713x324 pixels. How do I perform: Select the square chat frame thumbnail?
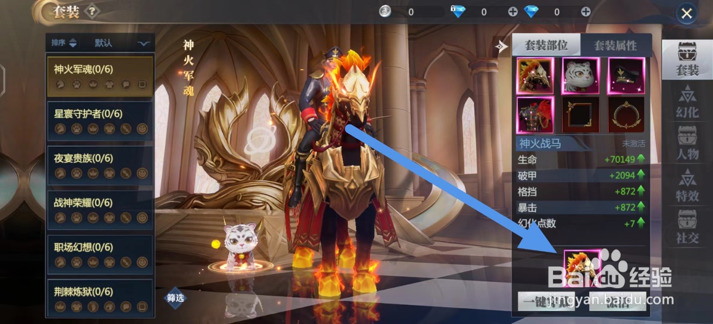[x=580, y=115]
